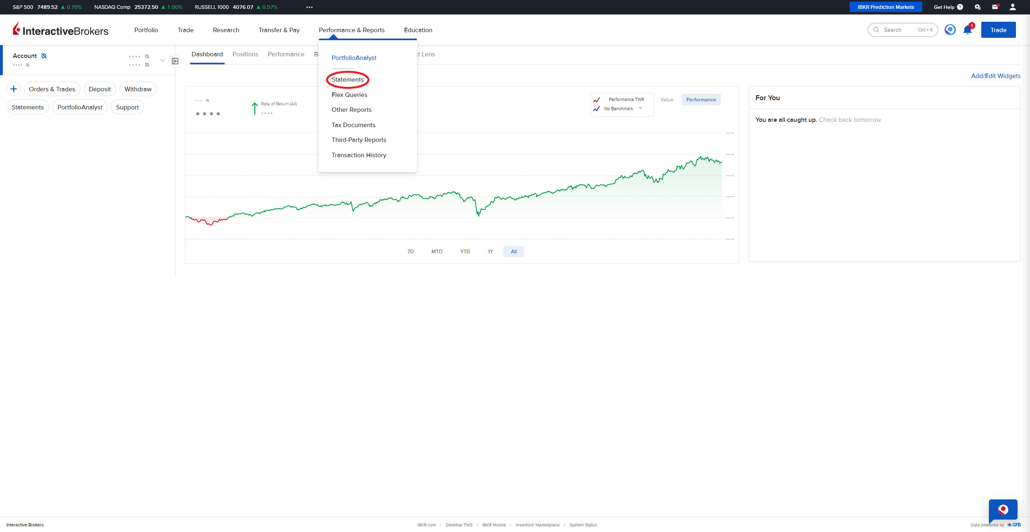Click the Support shortcut button
The width and height of the screenshot is (1030, 532).
pos(127,107)
